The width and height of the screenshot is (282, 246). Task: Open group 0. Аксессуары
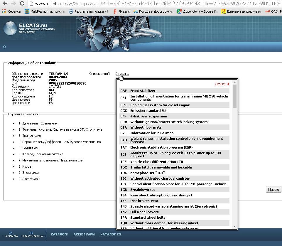click(29, 179)
